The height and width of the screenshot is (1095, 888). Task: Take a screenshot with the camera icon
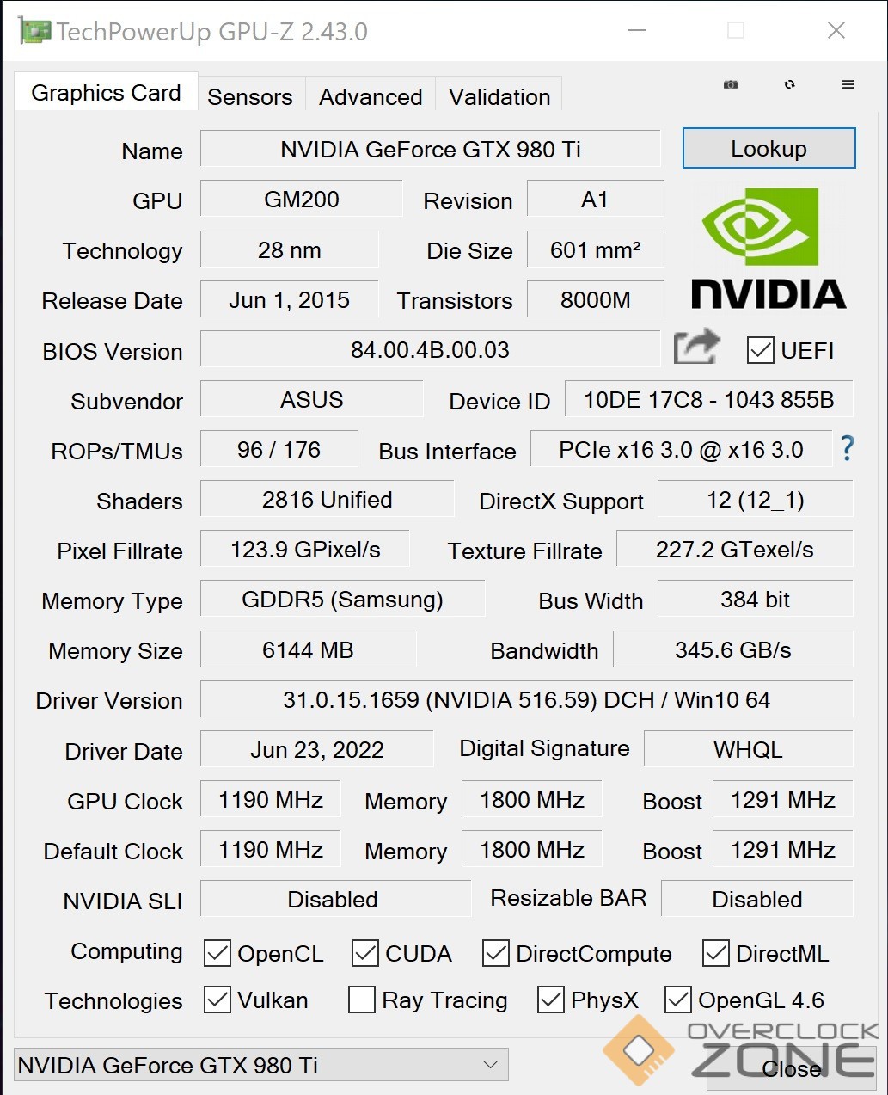(x=730, y=84)
